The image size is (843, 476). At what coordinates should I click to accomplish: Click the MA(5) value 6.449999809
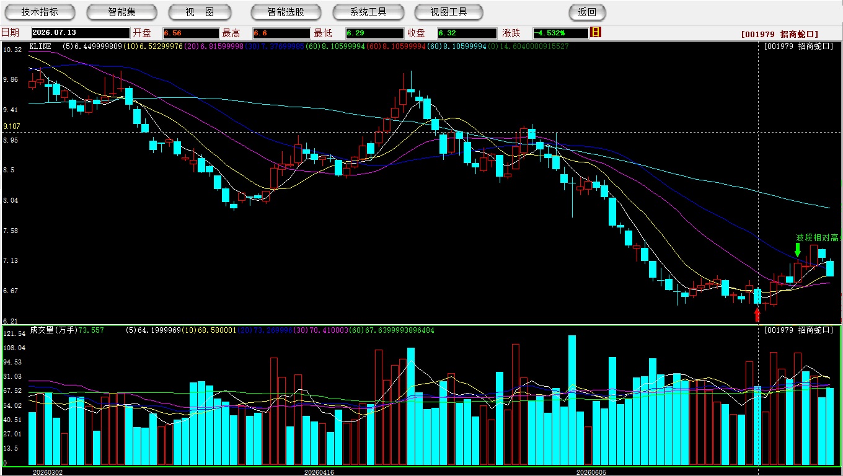[98, 46]
